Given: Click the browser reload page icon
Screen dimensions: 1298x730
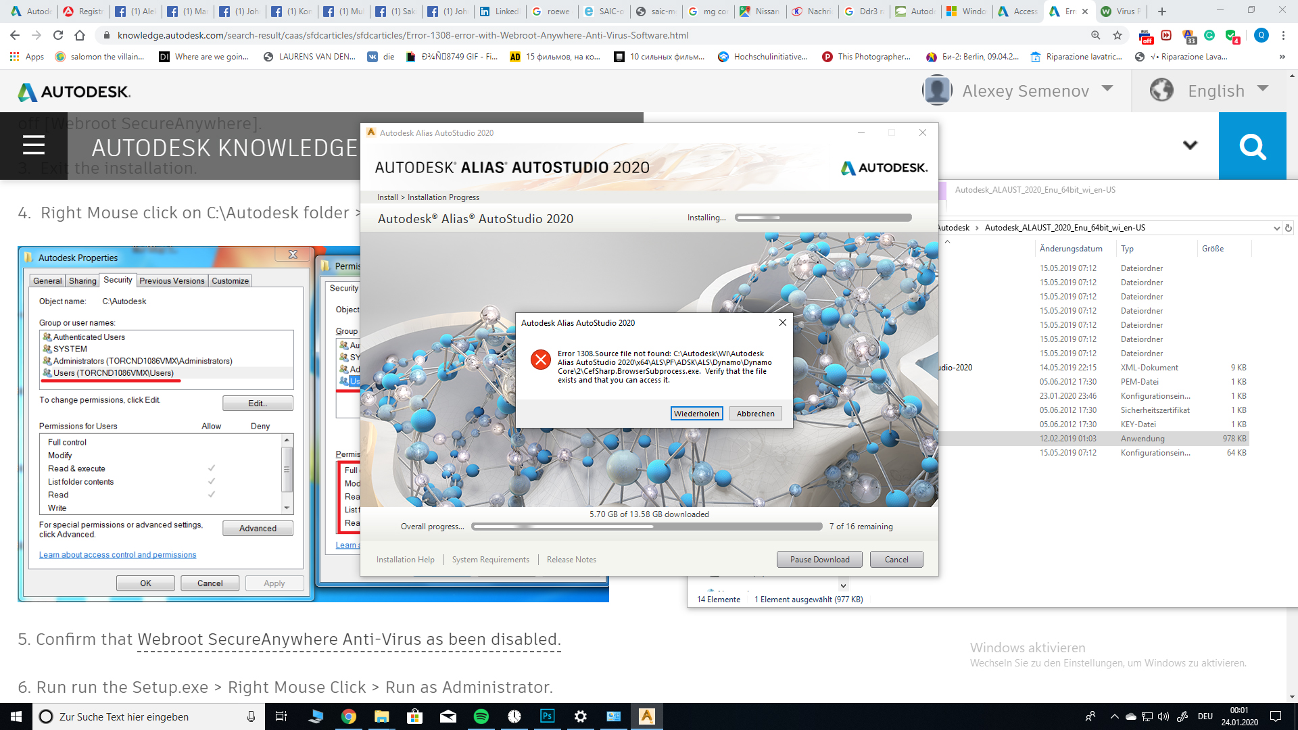Looking at the screenshot, I should [58, 35].
